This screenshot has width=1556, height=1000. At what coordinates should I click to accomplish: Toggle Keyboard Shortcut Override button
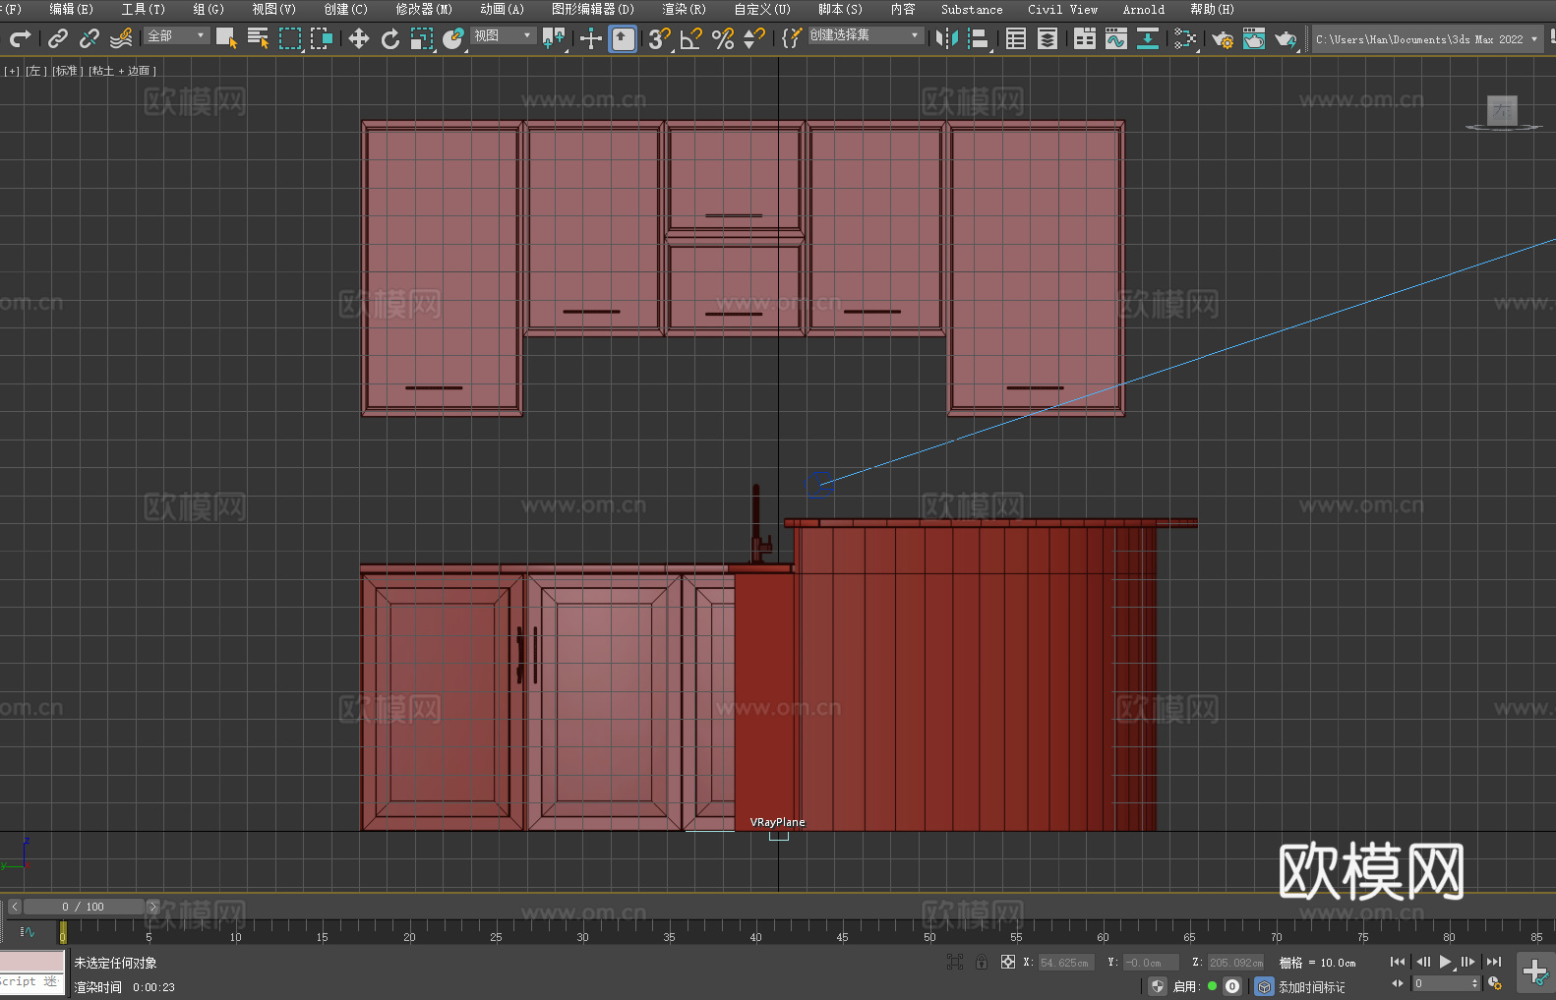pyautogui.click(x=623, y=38)
